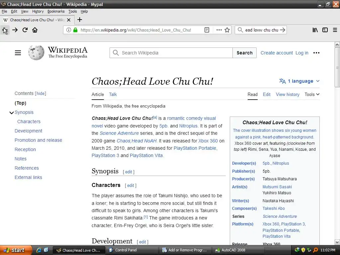Screen dimensions: 340x255
Task: Open the Xbox 360 link in intro paragraph
Action: point(208,141)
